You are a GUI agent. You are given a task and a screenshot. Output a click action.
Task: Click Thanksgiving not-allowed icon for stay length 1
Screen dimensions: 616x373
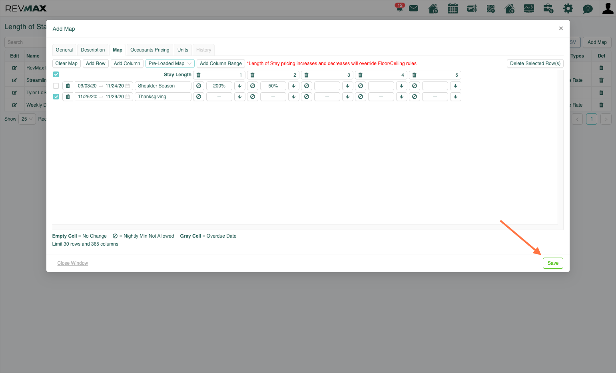coord(199,97)
